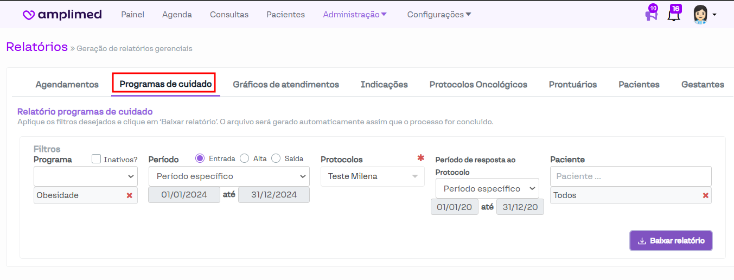Open the notifications bell icon

click(x=674, y=15)
